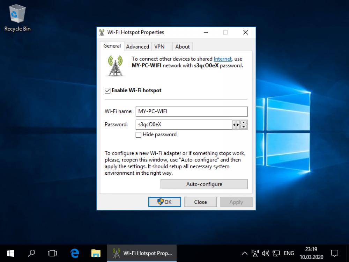
Task: Click the volume speaker tray icon
Action: 266,253
